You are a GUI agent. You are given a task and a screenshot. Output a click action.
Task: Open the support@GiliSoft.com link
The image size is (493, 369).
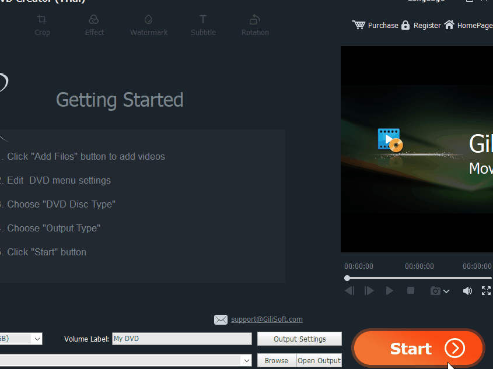tap(267, 319)
